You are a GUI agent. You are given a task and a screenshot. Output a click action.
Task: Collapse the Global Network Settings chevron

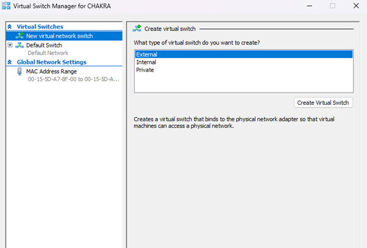pyautogui.click(x=9, y=62)
